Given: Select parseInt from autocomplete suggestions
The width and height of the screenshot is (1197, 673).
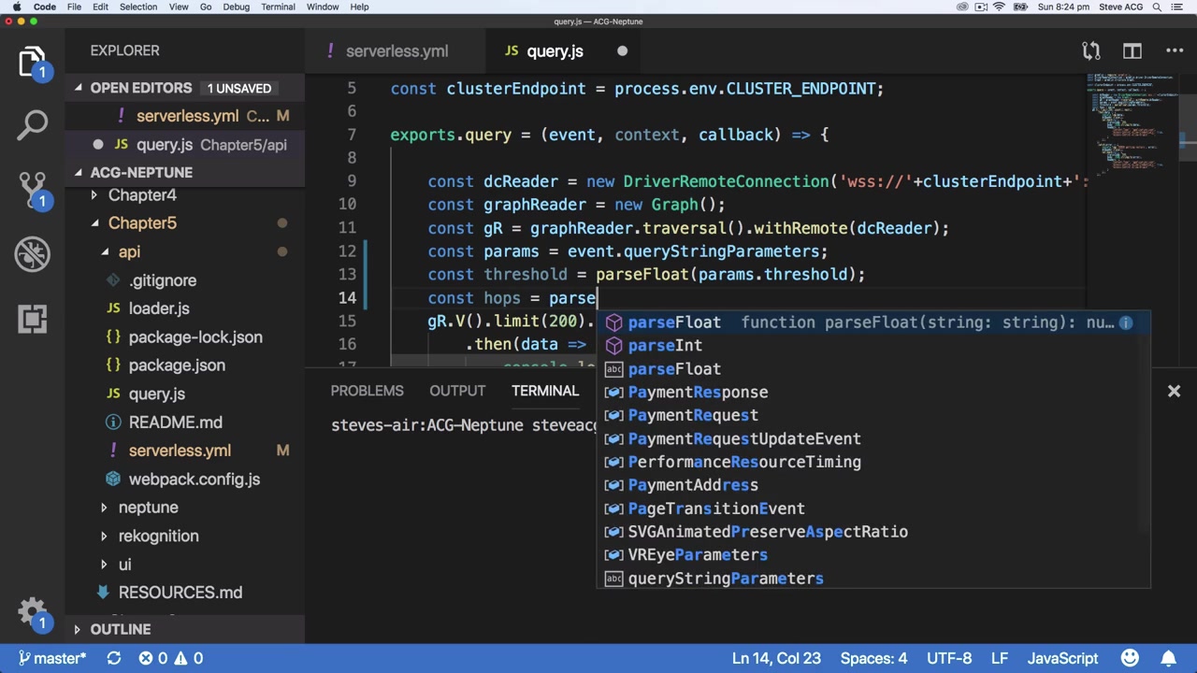Looking at the screenshot, I should pos(665,346).
